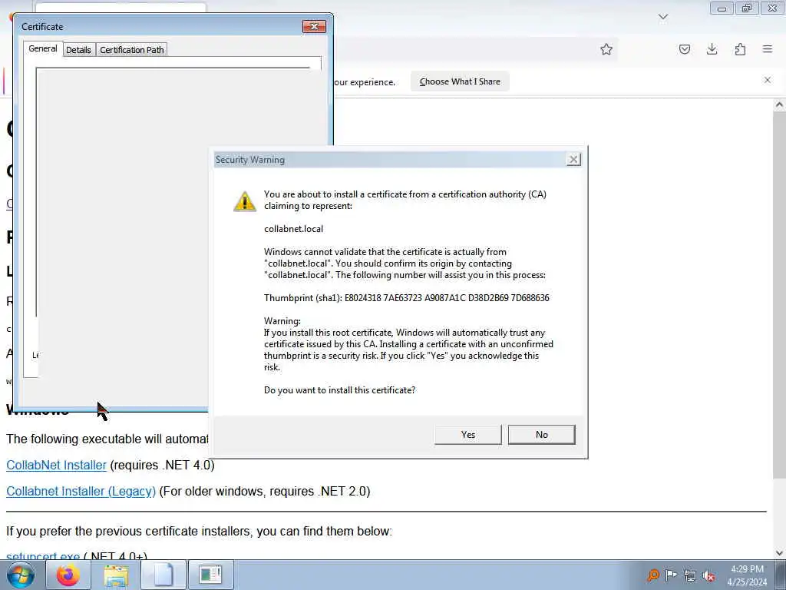Click the certificate window taskbar icon
Screen dimensions: 786x590
(210, 575)
